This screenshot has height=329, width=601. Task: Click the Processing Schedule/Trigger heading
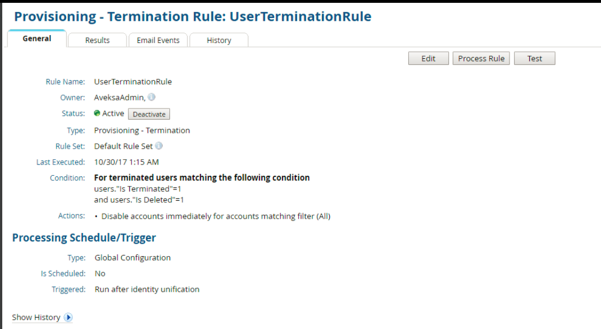pyautogui.click(x=84, y=237)
